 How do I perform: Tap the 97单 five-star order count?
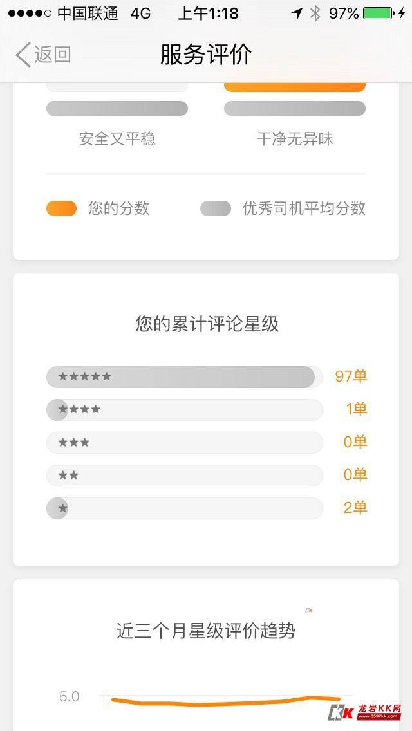click(x=351, y=377)
